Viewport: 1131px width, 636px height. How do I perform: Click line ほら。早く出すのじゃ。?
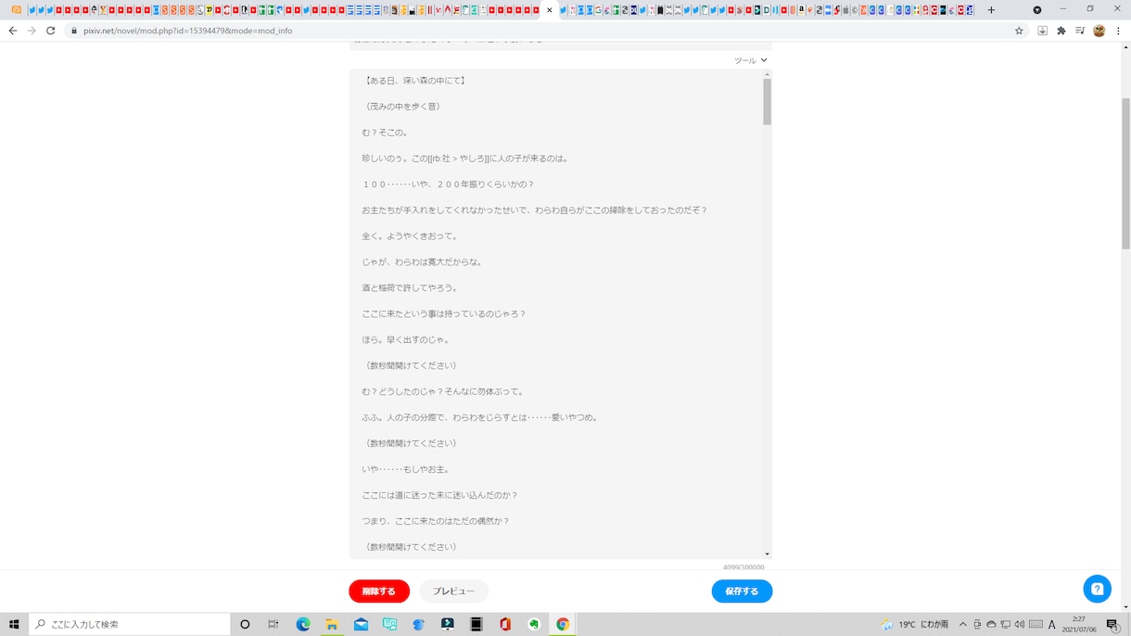pyautogui.click(x=405, y=340)
